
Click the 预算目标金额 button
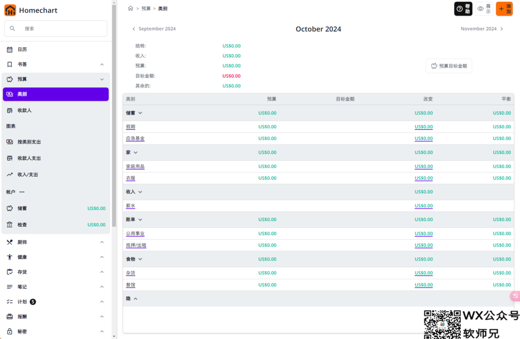pyautogui.click(x=449, y=66)
